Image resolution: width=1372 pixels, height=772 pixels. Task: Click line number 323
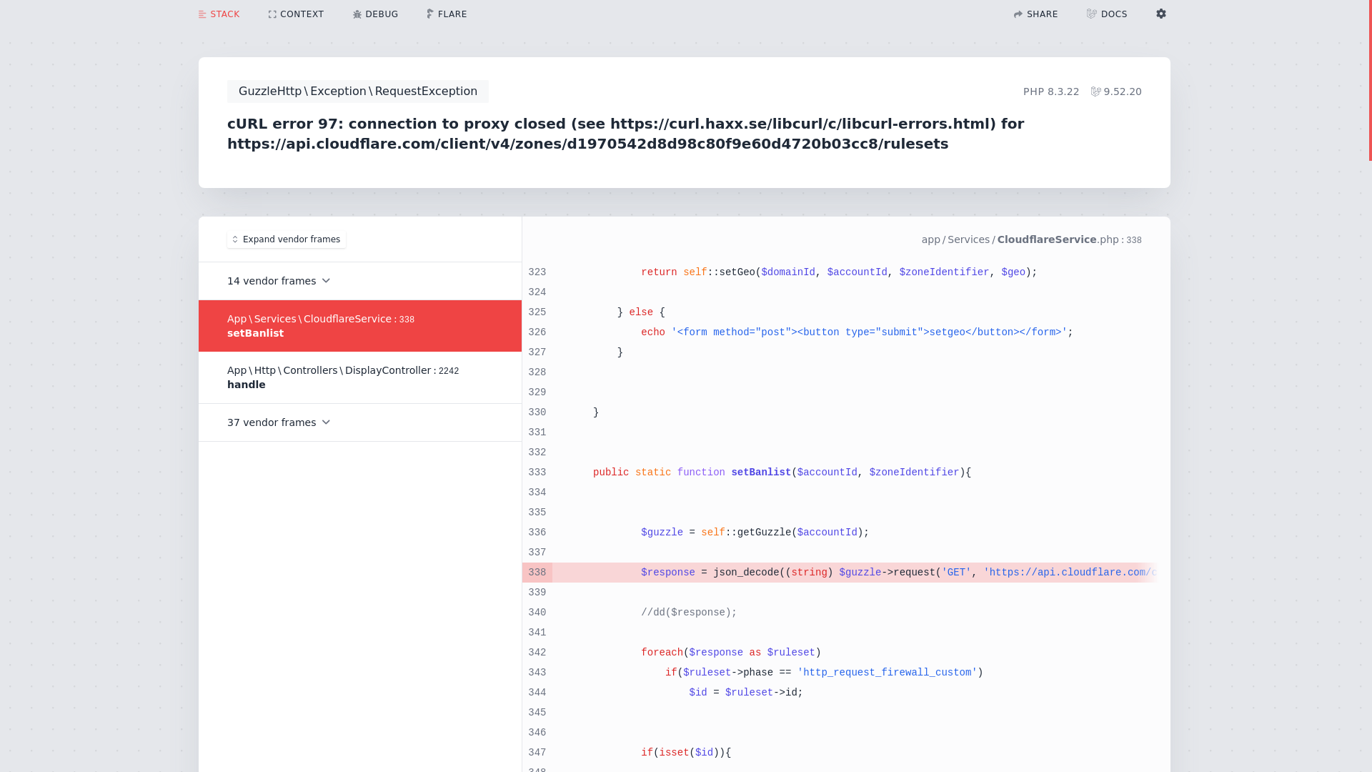click(x=537, y=272)
